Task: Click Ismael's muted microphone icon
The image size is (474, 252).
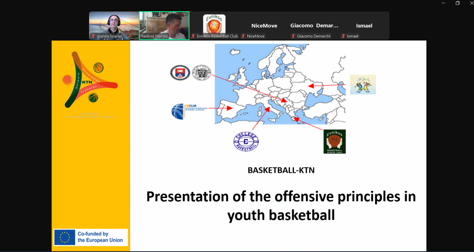Action: (x=343, y=36)
